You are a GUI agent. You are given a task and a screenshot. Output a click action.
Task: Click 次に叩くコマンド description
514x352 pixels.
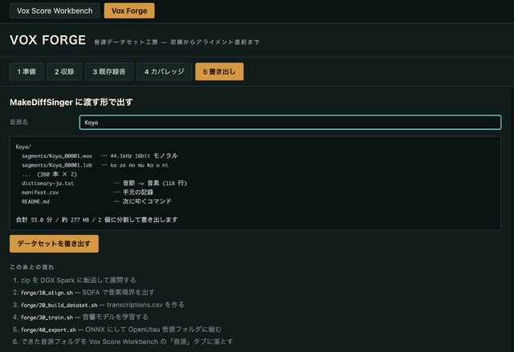[x=147, y=202]
